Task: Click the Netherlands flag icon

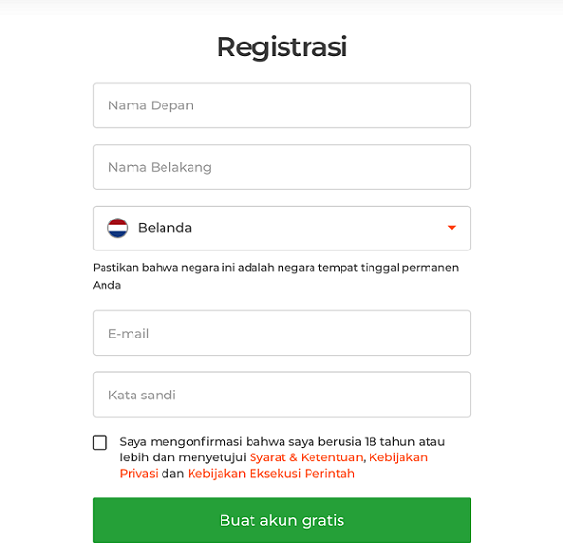Action: [x=117, y=228]
